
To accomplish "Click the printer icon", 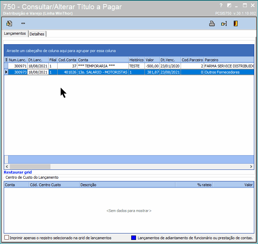I will tap(212, 23).
